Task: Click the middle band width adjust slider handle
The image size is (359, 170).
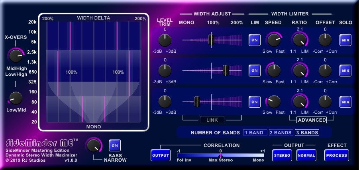Action: [226, 70]
